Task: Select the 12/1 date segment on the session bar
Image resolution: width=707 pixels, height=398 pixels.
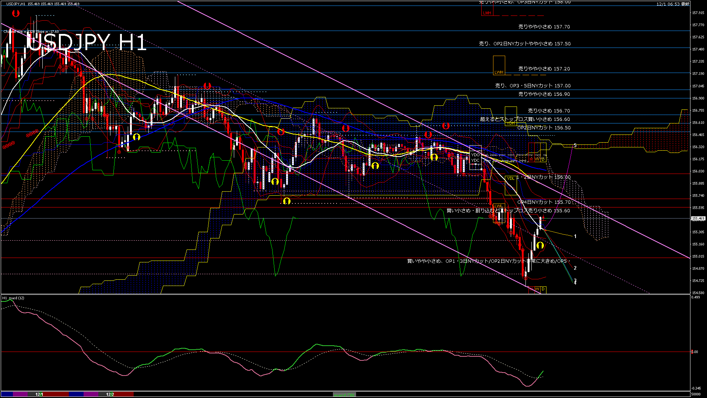Action: click(39, 394)
